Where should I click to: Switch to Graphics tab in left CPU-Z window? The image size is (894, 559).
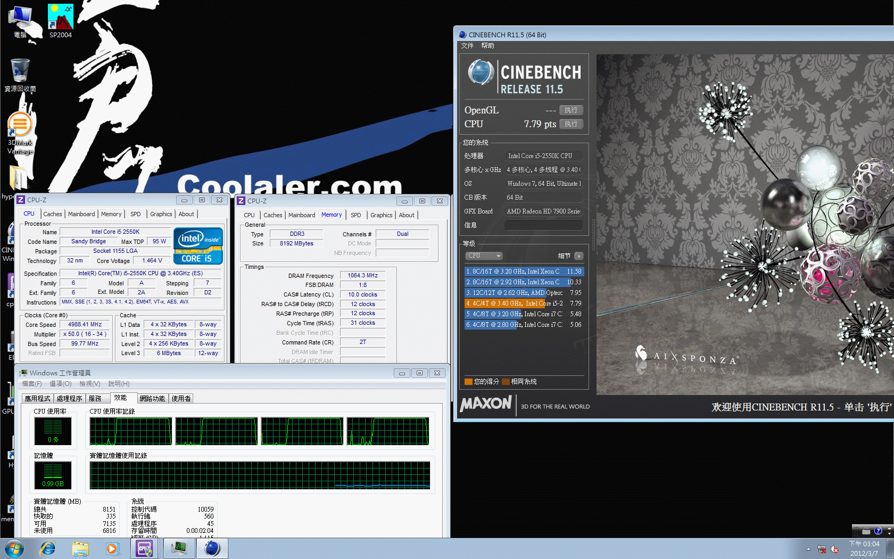click(161, 214)
